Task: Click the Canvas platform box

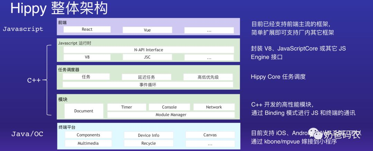Action: [x=210, y=135]
